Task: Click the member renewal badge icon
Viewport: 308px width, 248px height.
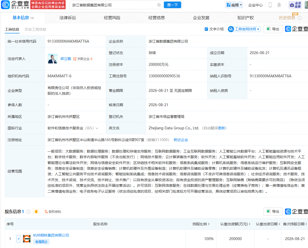Action: [295, 5]
